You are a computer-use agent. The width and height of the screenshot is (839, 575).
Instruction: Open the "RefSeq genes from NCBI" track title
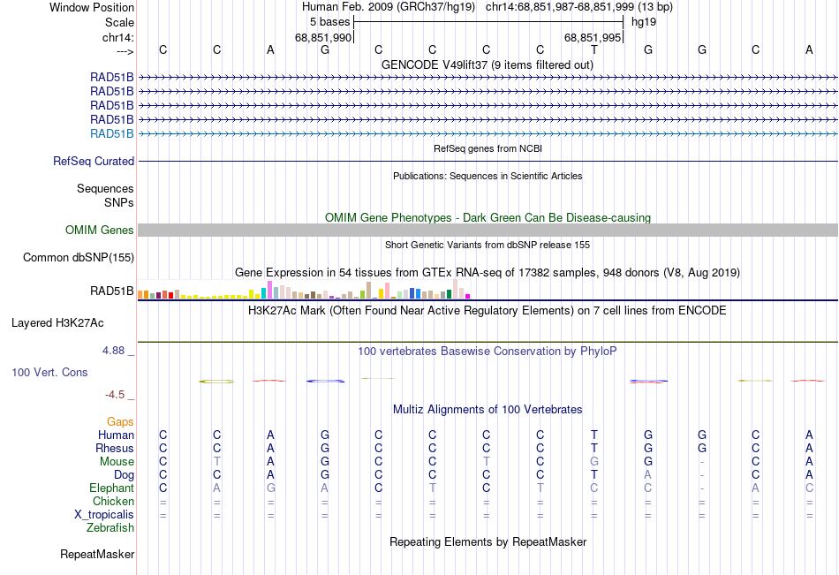(x=488, y=148)
